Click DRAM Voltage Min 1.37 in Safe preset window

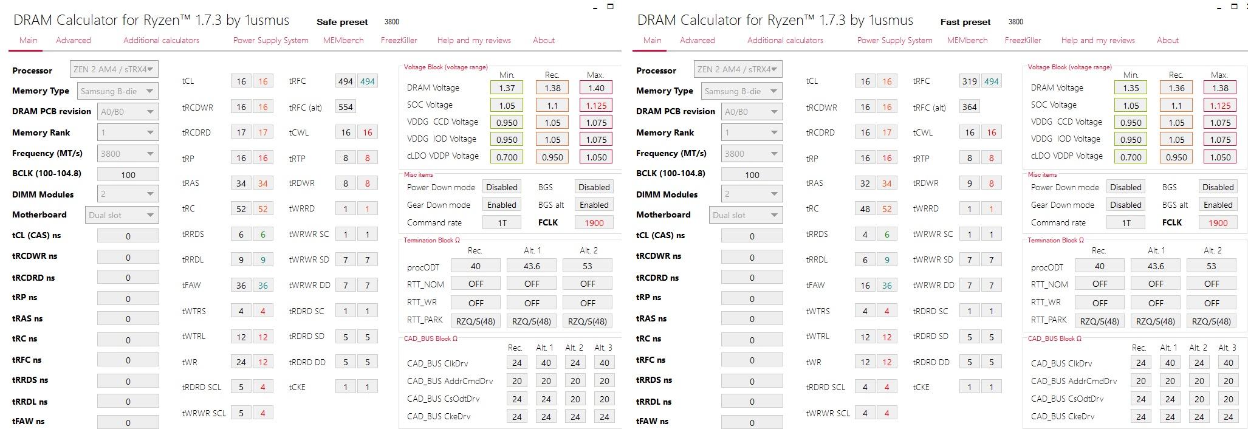[x=507, y=88]
